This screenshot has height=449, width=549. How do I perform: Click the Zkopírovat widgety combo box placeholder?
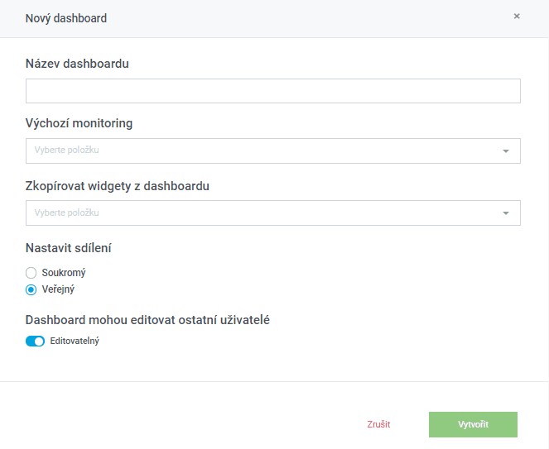(68, 213)
